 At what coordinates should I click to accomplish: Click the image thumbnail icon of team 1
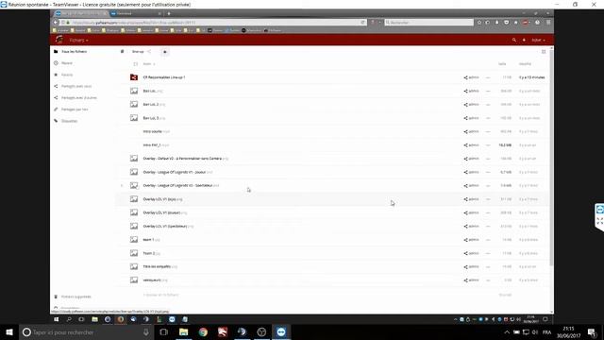click(x=134, y=240)
